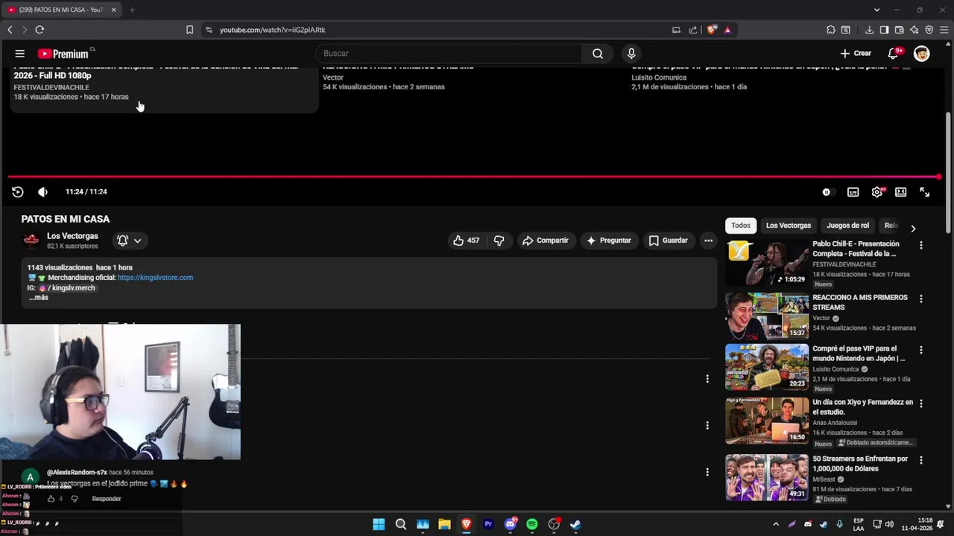Open Steam from the taskbar

pyautogui.click(x=576, y=524)
